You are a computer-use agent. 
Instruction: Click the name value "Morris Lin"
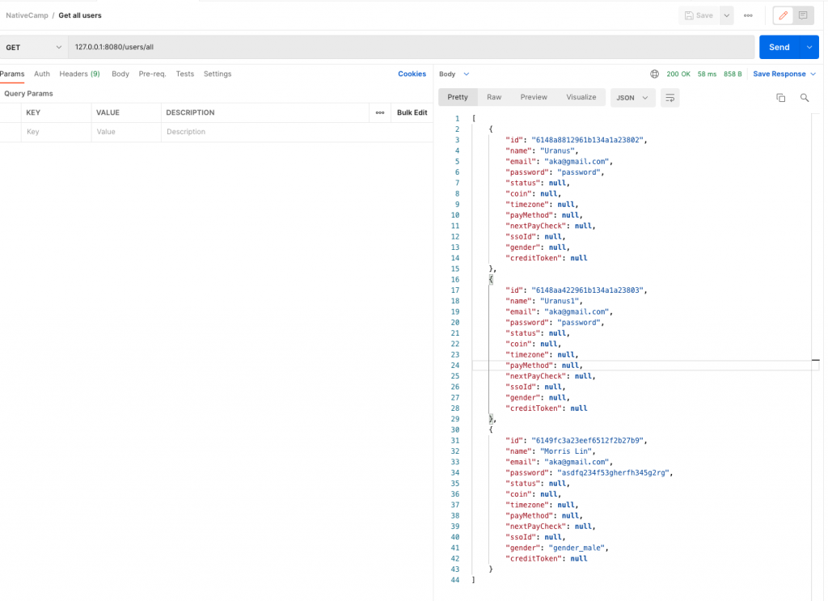coord(565,451)
